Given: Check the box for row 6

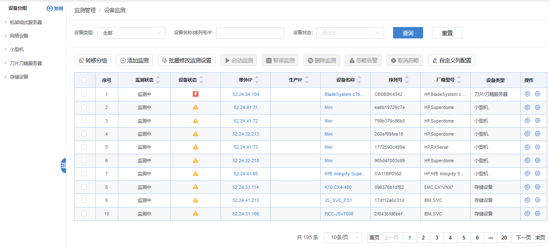Looking at the screenshot, I should [84, 160].
